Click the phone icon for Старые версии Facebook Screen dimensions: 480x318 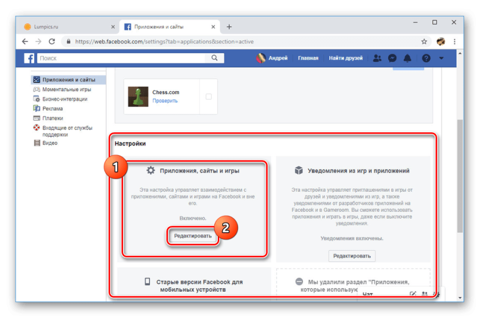pos(147,281)
